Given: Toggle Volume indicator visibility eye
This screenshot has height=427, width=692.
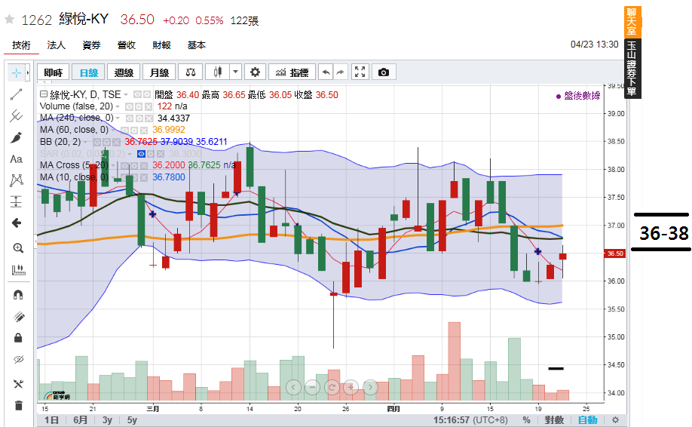Looking at the screenshot, I should 129,107.
